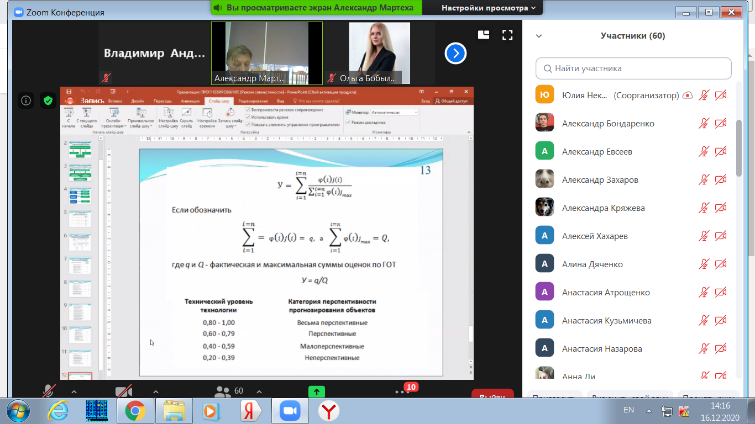Click the blue next-video arrow button
The image size is (755, 424).
click(x=455, y=54)
